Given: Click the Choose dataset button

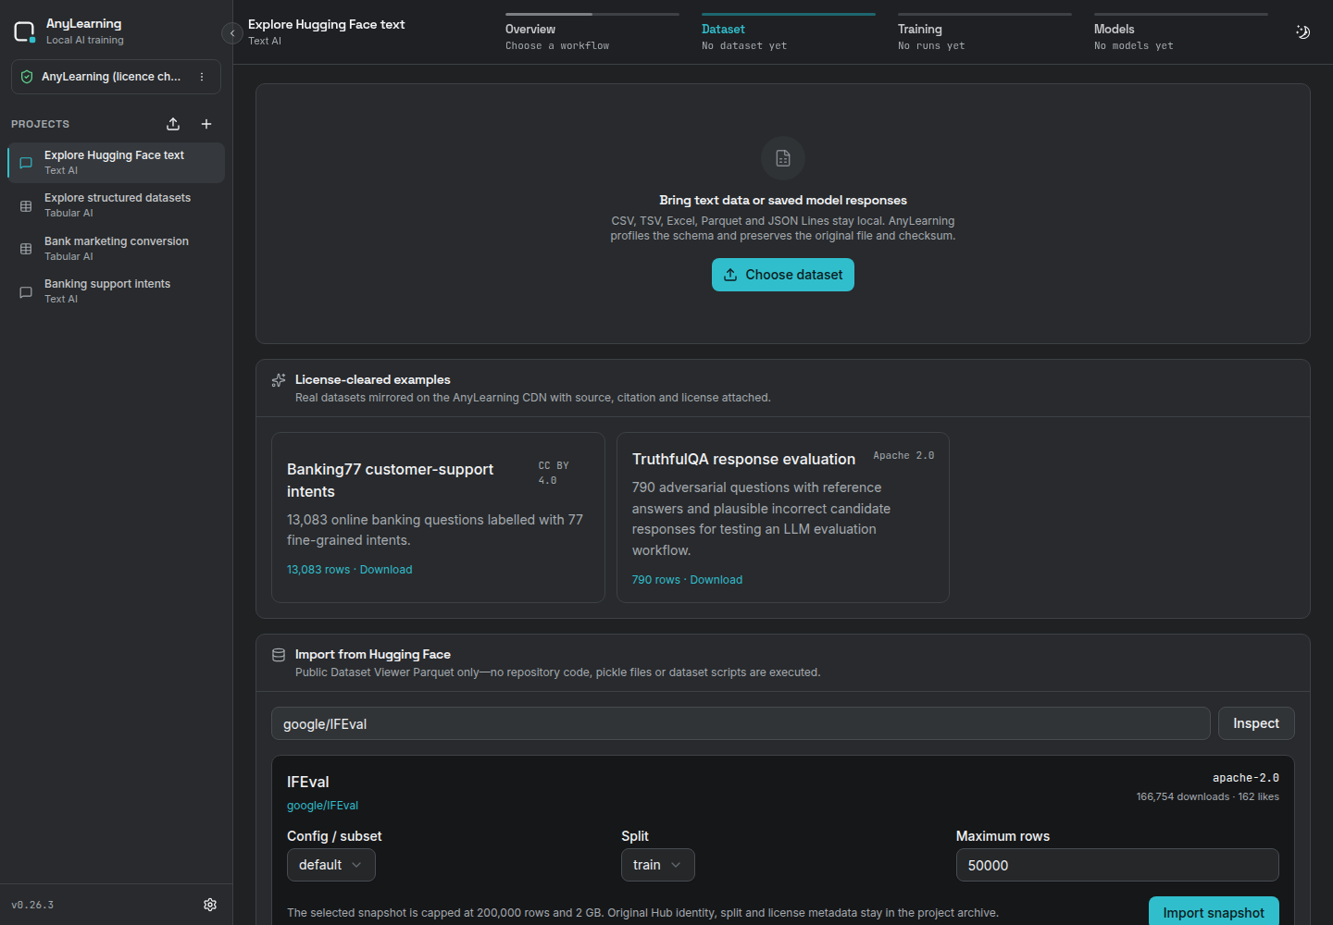Looking at the screenshot, I should (783, 275).
